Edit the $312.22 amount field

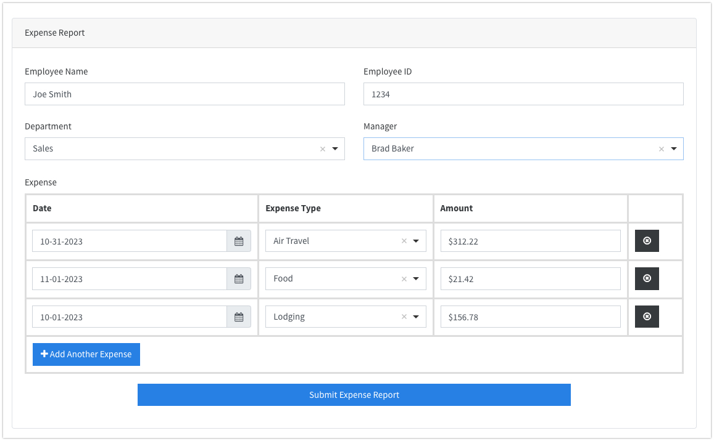[x=530, y=241]
